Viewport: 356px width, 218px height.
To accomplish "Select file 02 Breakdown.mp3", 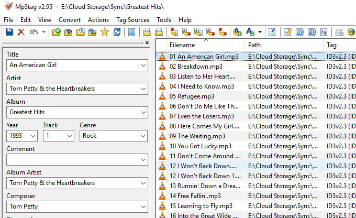I will tap(196, 67).
